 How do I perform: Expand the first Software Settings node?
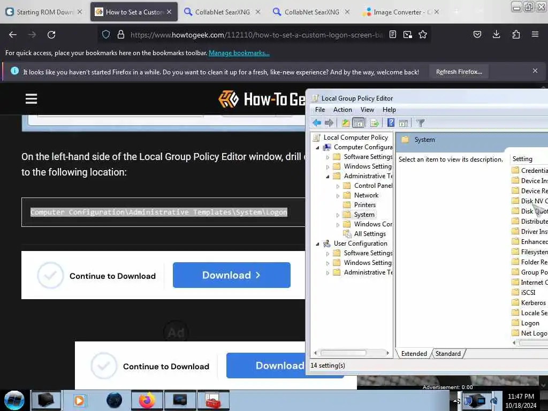pyautogui.click(x=328, y=157)
